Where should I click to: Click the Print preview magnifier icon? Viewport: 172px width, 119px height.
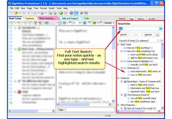35,13
